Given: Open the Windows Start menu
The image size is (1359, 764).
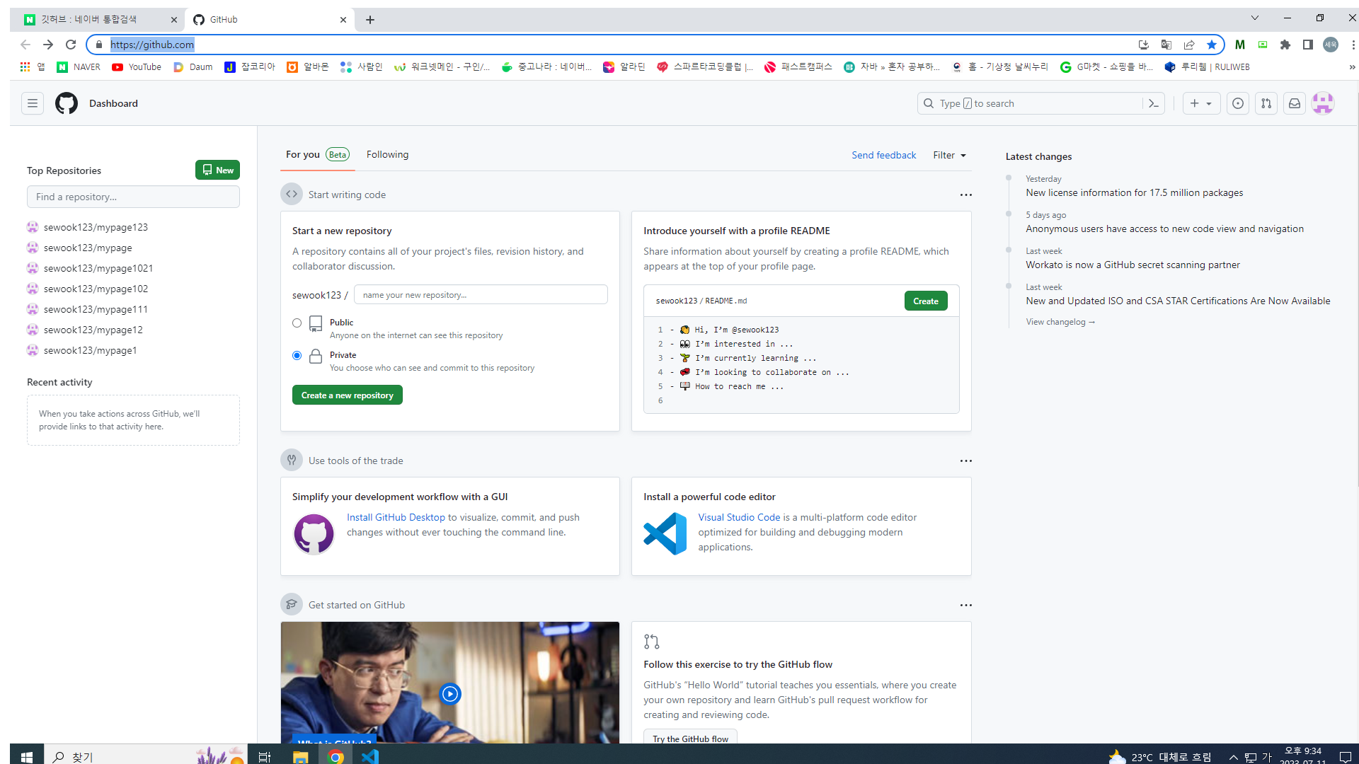Looking at the screenshot, I should click(x=27, y=756).
